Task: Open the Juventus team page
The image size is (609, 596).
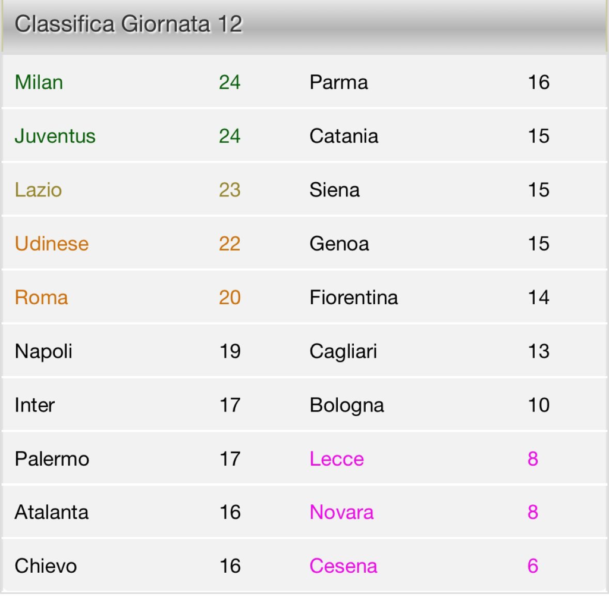Action: pyautogui.click(x=55, y=136)
